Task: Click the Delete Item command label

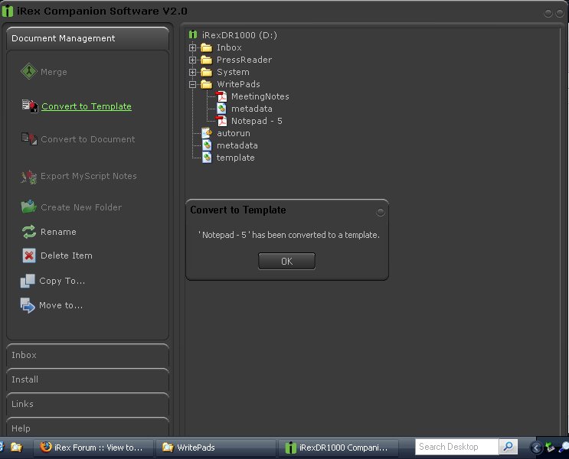Action: click(67, 256)
